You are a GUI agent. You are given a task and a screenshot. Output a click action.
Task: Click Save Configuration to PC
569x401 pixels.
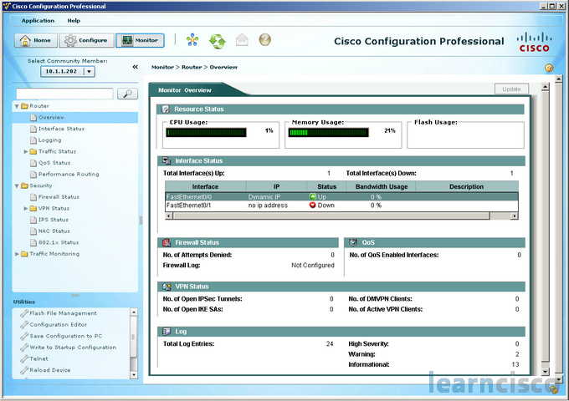point(65,336)
